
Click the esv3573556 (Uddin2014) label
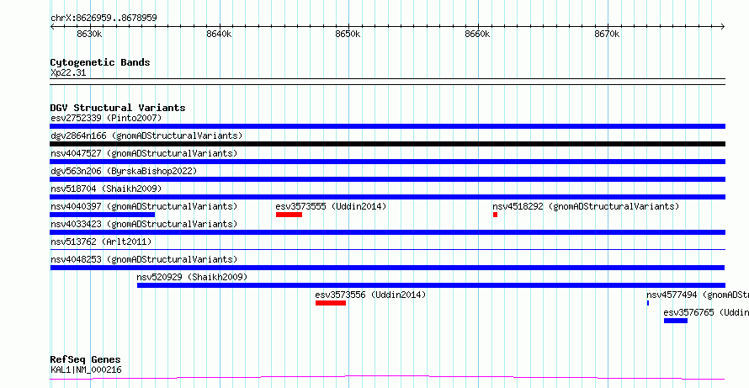(370, 295)
